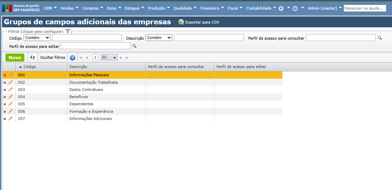Image resolution: width=392 pixels, height=190 pixels.
Task: Click the filter funnel configuration icon
Action: tap(68, 31)
